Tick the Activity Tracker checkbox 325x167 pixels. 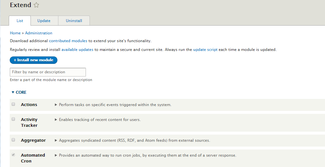coord(13,119)
